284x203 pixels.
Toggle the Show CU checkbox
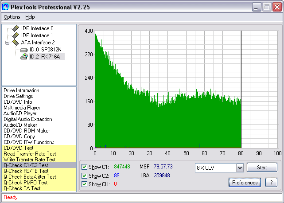84,184
